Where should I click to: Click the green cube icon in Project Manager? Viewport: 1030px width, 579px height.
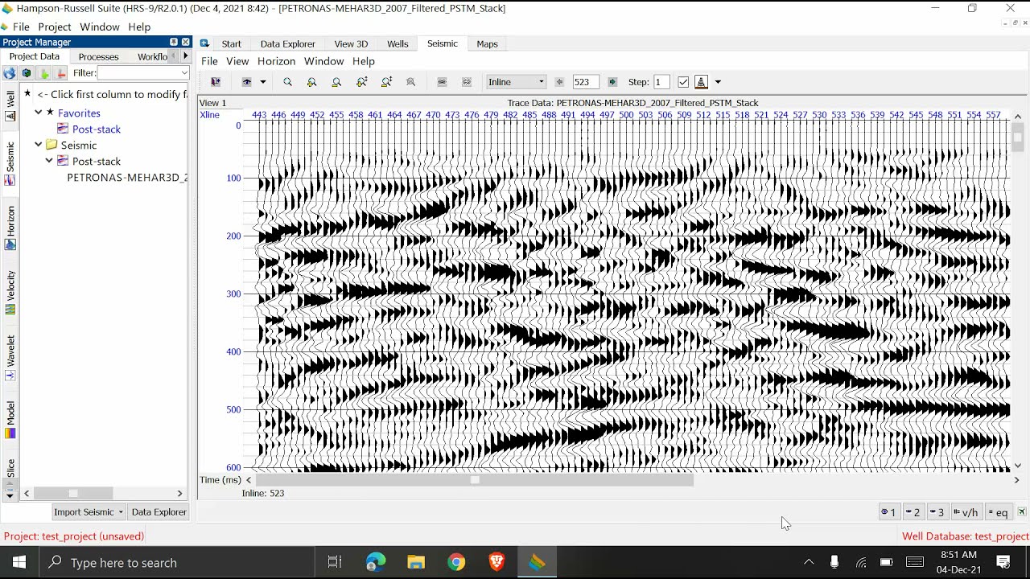point(27,73)
